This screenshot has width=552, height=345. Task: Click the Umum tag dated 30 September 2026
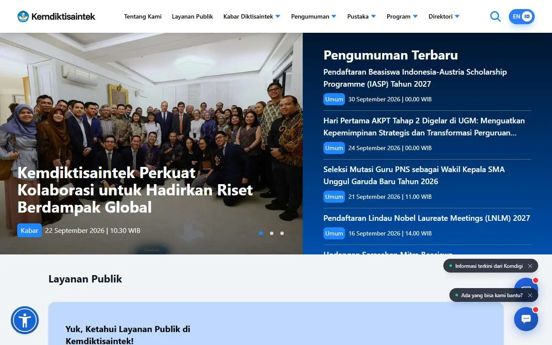(x=334, y=99)
